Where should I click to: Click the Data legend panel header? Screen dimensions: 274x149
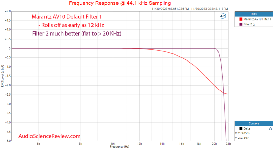pos(253,14)
